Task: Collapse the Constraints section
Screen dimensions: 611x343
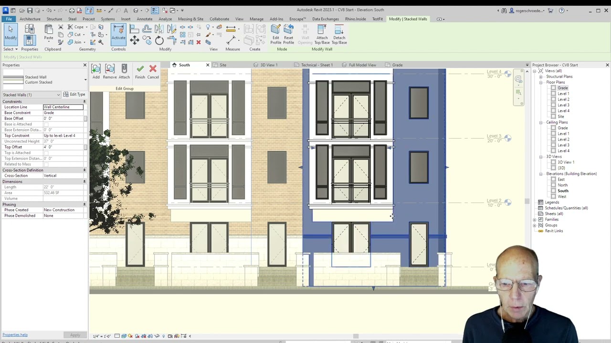Action: [x=84, y=101]
